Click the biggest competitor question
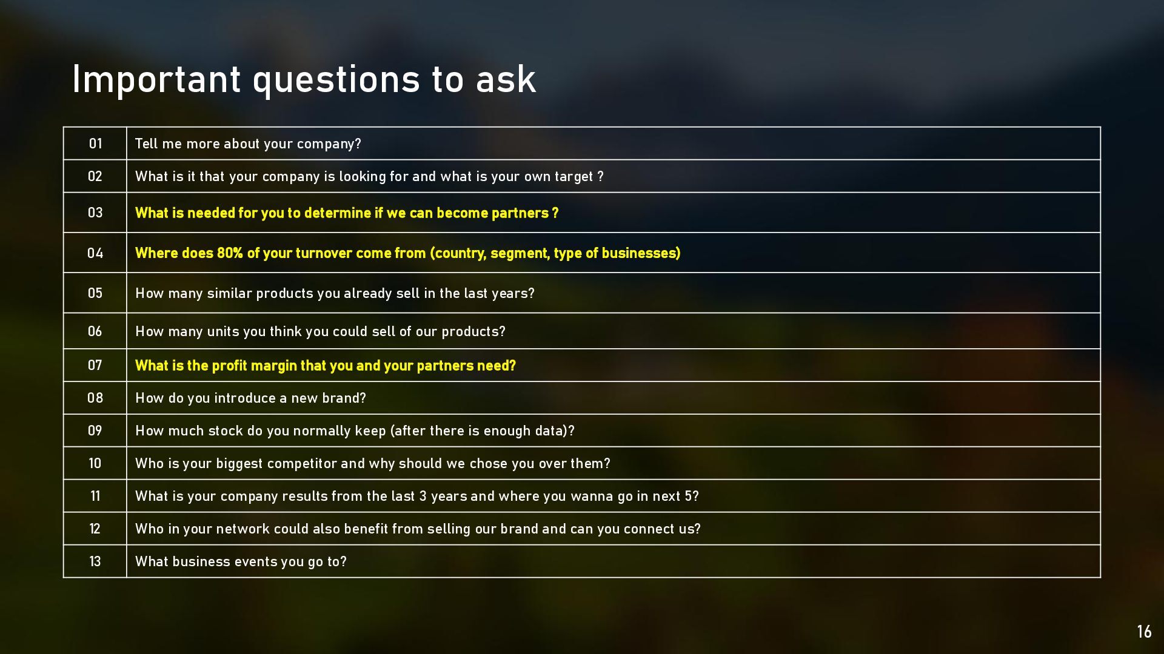1164x654 pixels. tap(373, 463)
